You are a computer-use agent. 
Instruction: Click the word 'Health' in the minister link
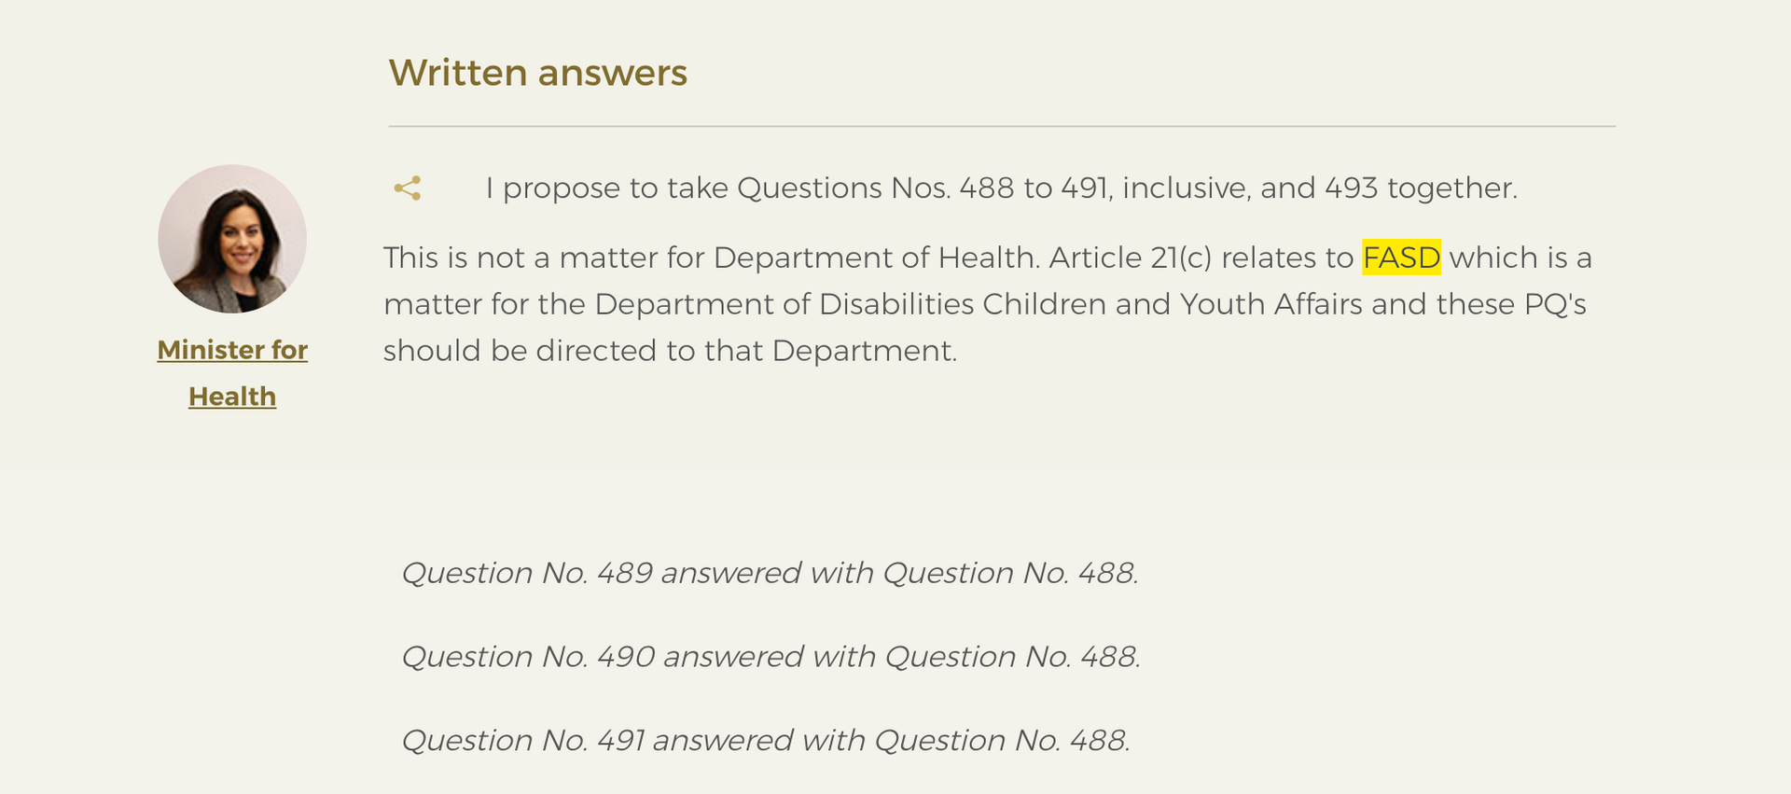(232, 397)
